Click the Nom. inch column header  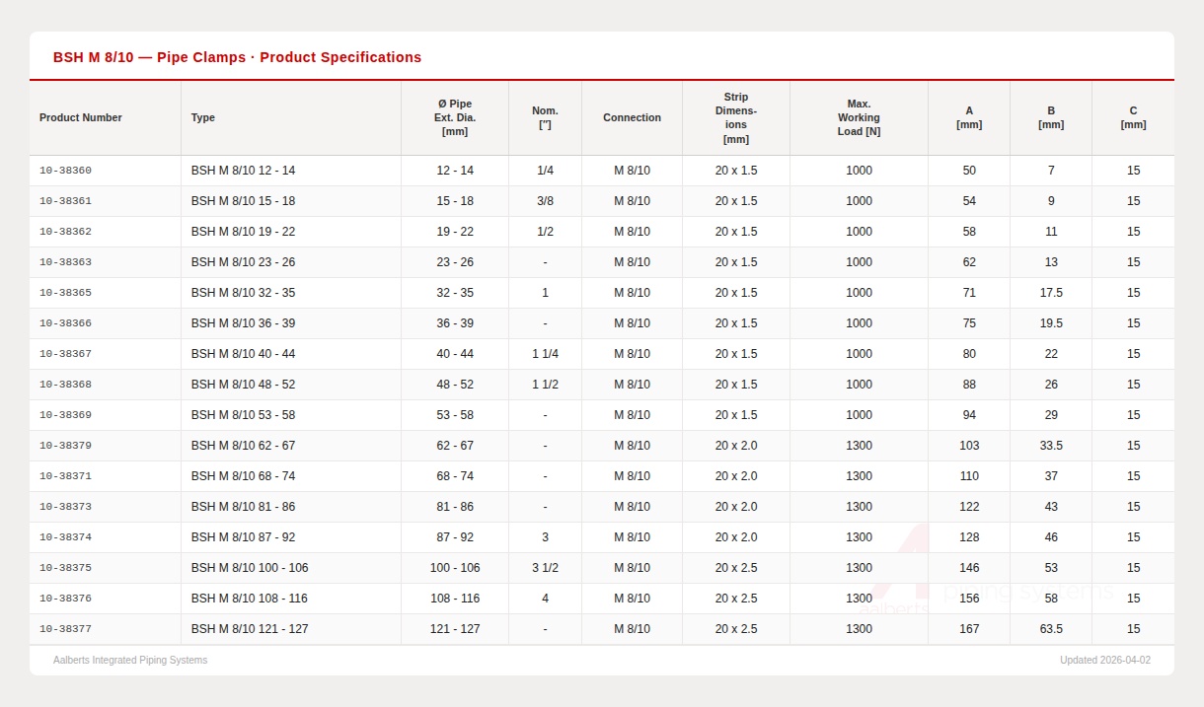point(545,117)
